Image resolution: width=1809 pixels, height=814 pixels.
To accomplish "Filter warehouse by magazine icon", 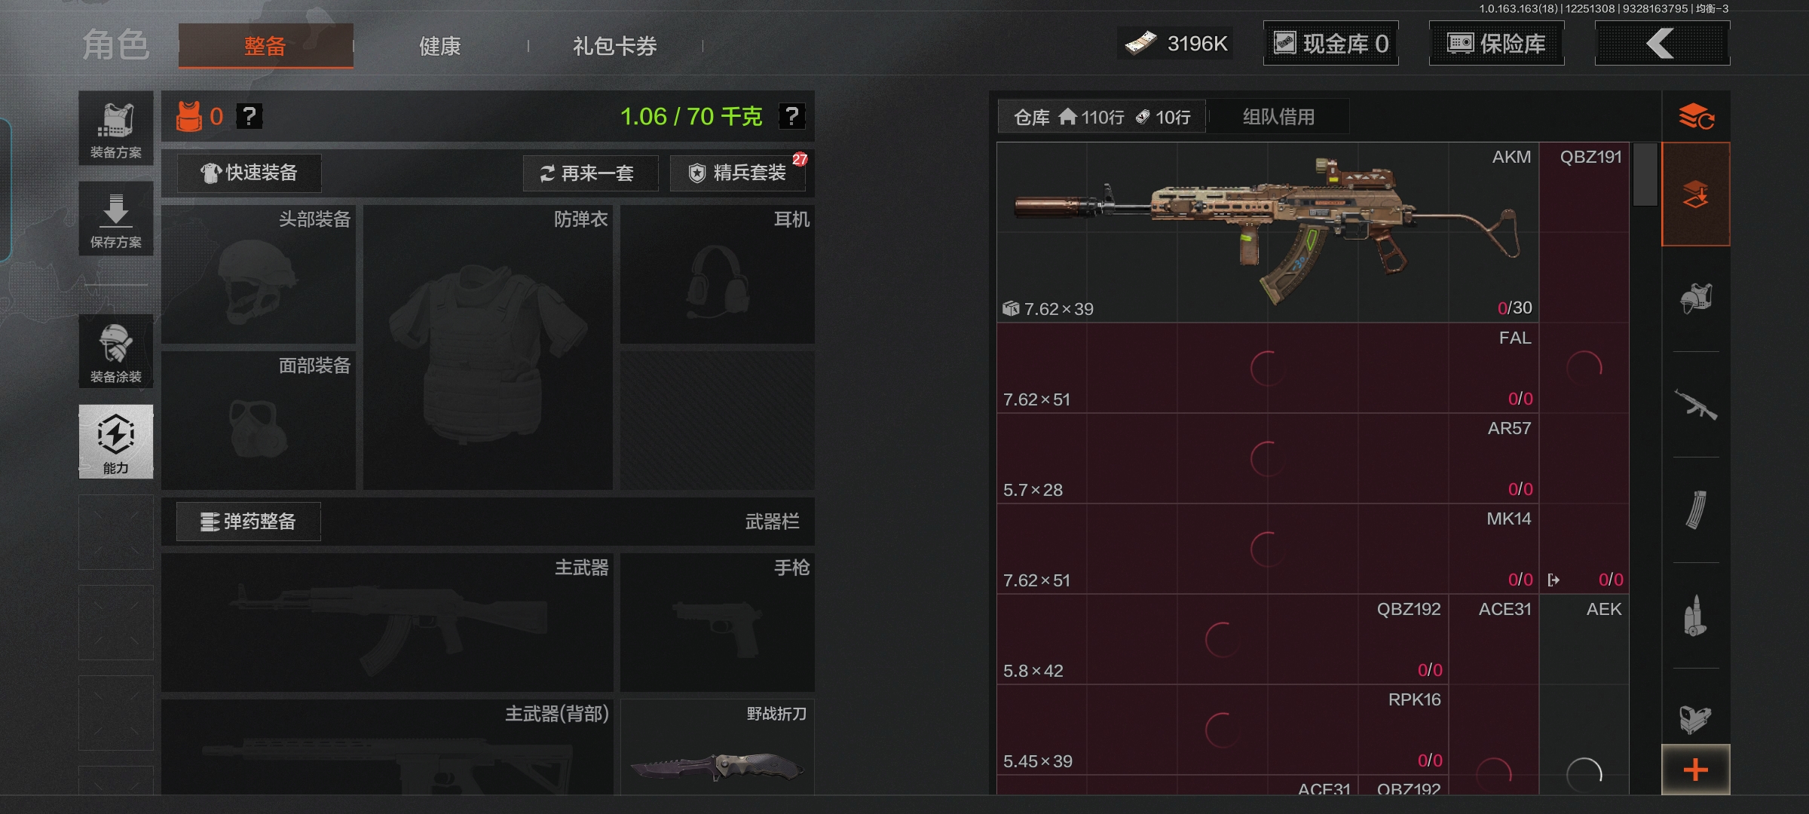I will [x=1696, y=510].
